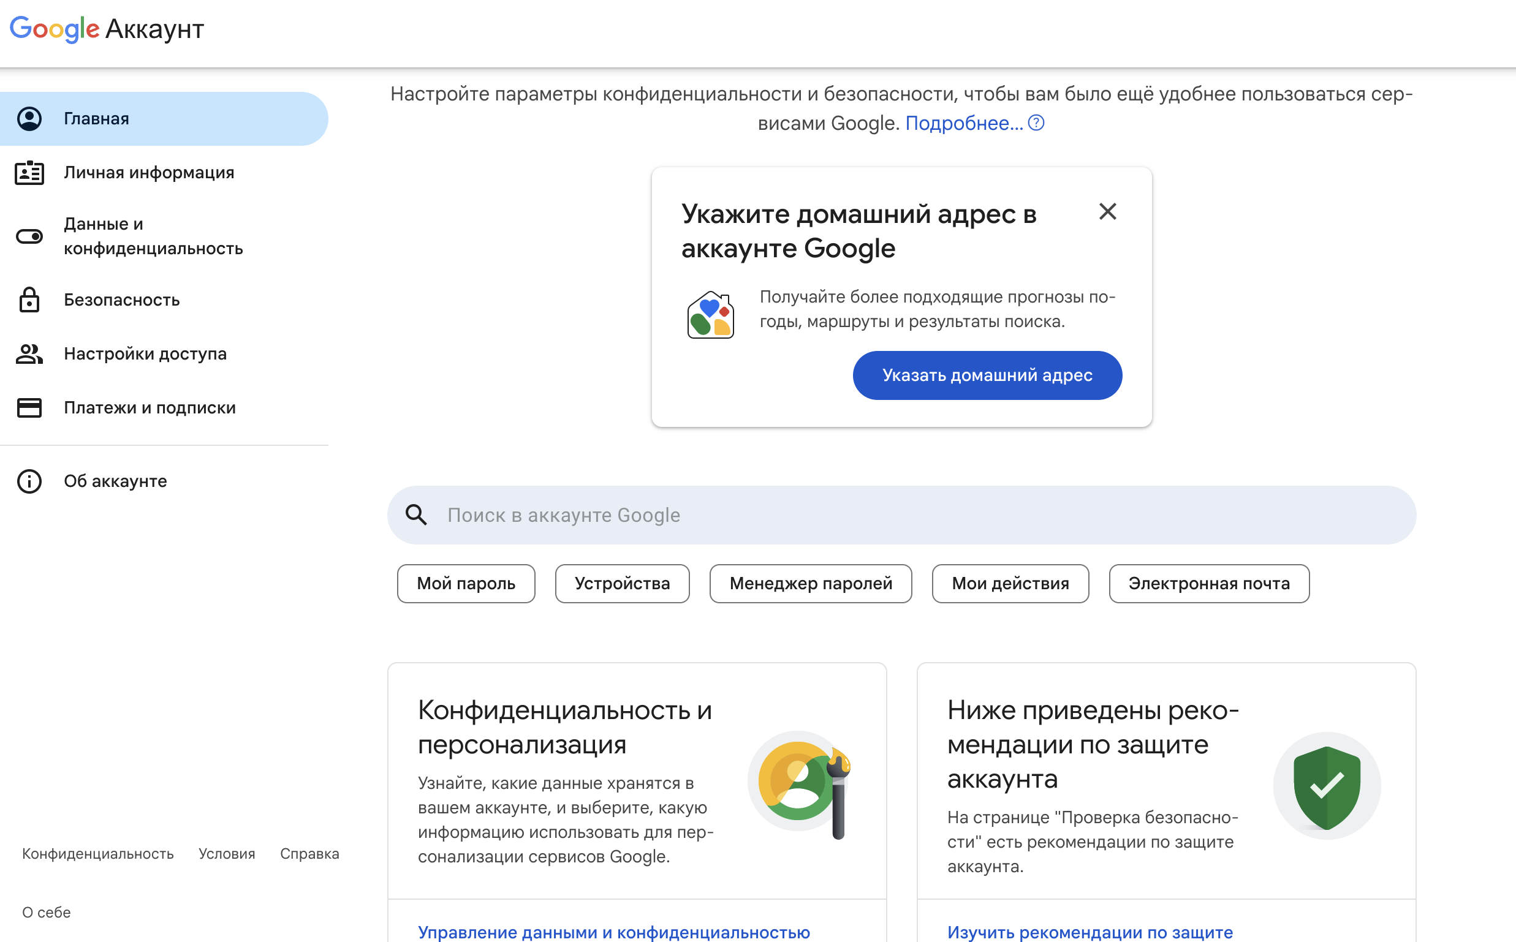Select the Мой пароль chip
The width and height of the screenshot is (1516, 942).
[x=466, y=584]
